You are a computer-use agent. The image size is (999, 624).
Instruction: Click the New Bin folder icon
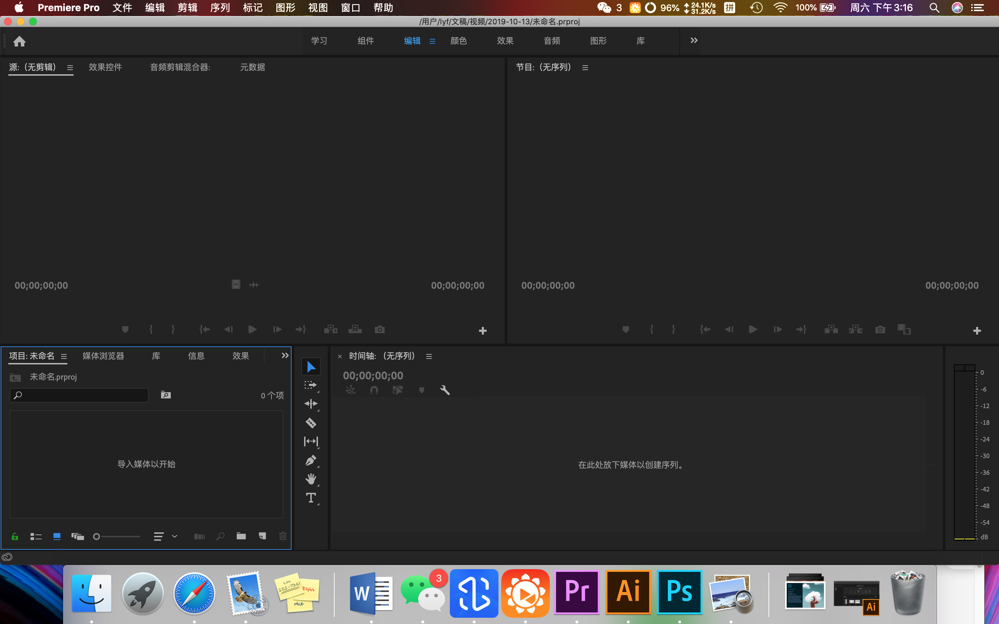point(241,536)
